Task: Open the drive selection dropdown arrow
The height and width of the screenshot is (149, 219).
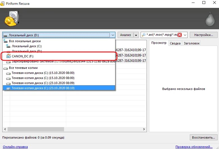Action: tap(113, 35)
